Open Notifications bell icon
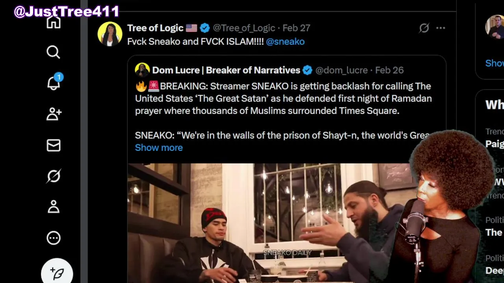Image resolution: width=504 pixels, height=283 pixels. [x=54, y=83]
